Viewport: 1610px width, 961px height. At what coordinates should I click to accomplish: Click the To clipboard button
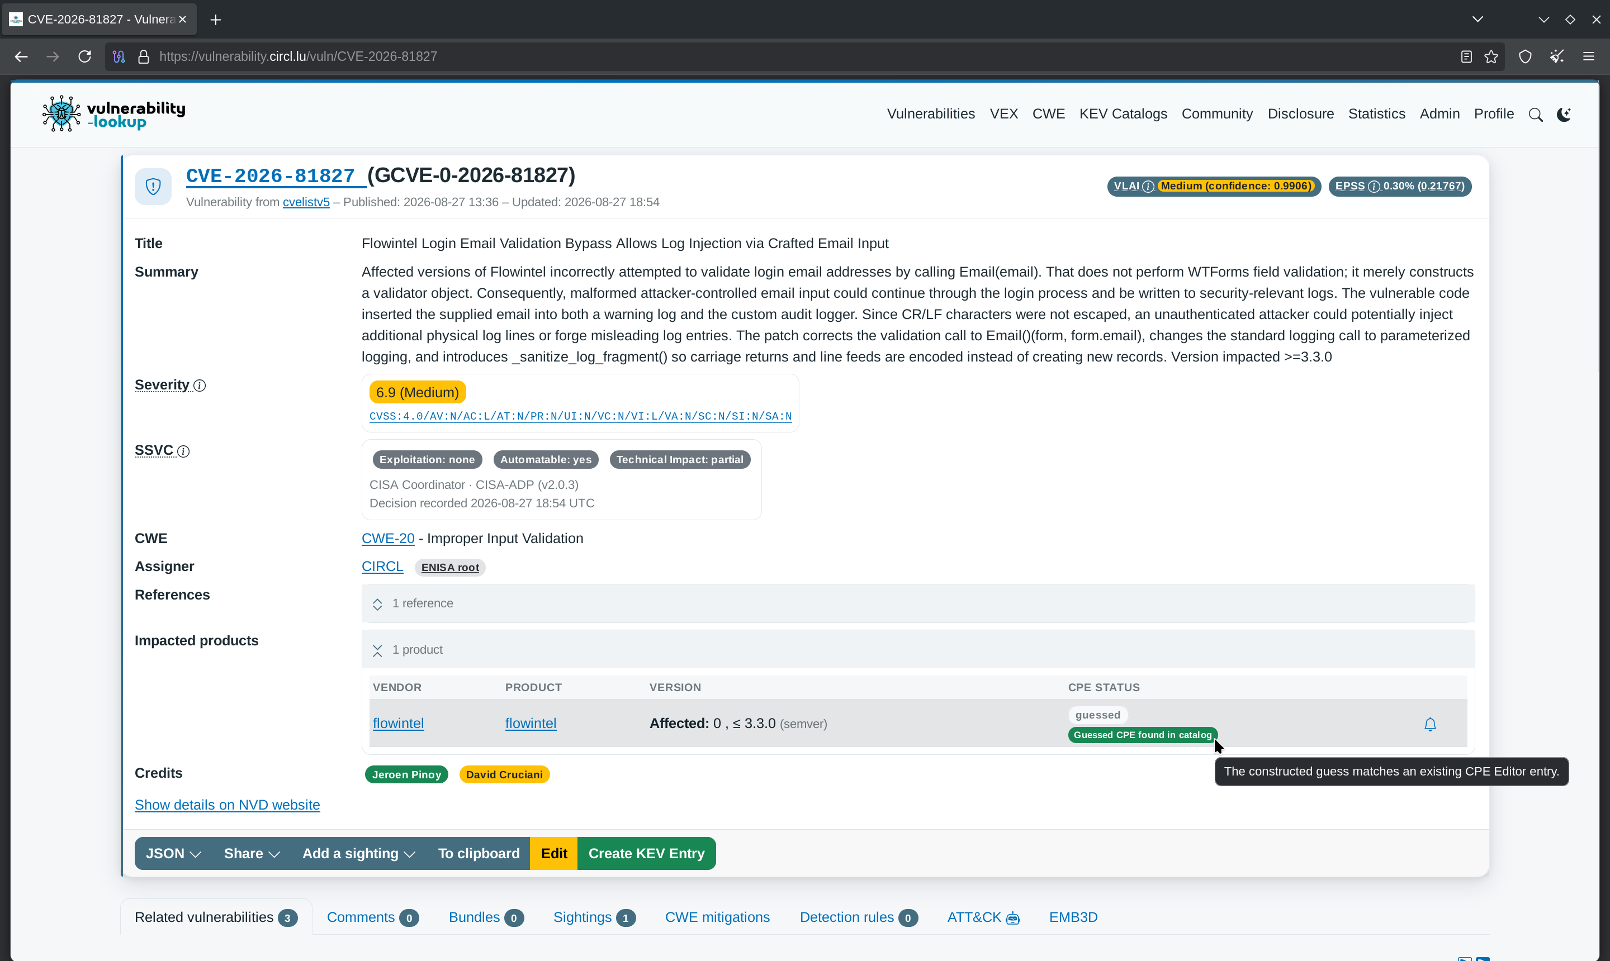(479, 854)
